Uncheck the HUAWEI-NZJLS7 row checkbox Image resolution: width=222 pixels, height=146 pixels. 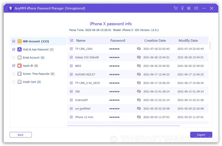coord(71,74)
